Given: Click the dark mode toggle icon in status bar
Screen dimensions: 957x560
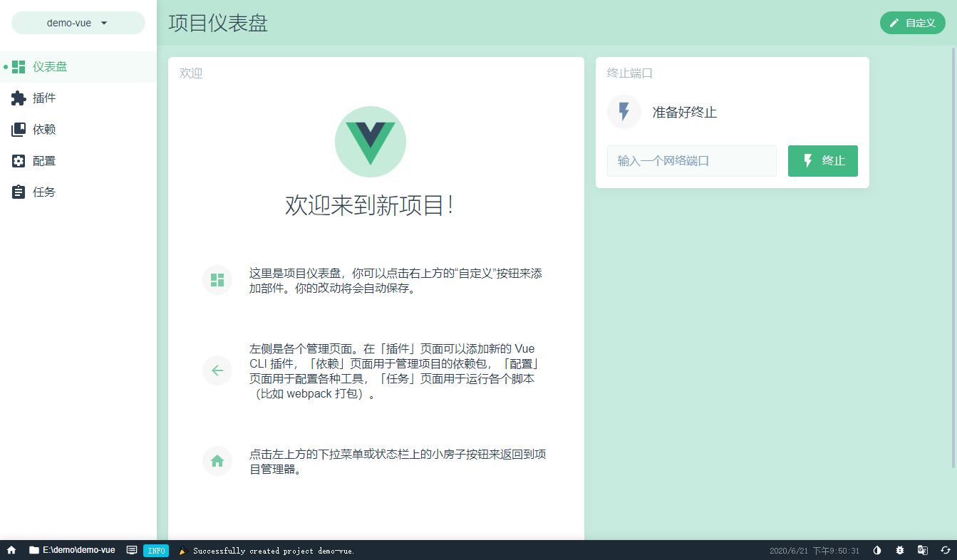Looking at the screenshot, I should coord(877,550).
